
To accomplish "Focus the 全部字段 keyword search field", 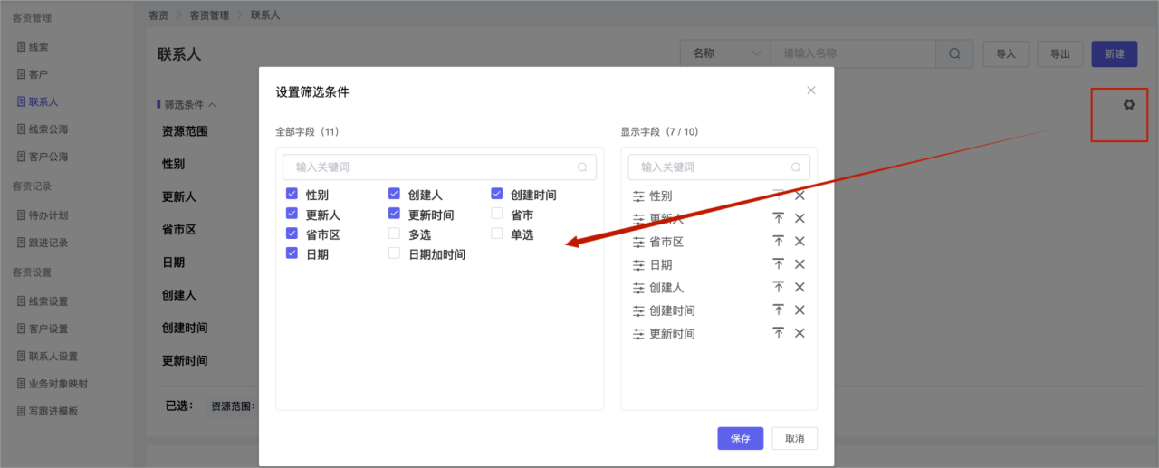I will pos(439,167).
